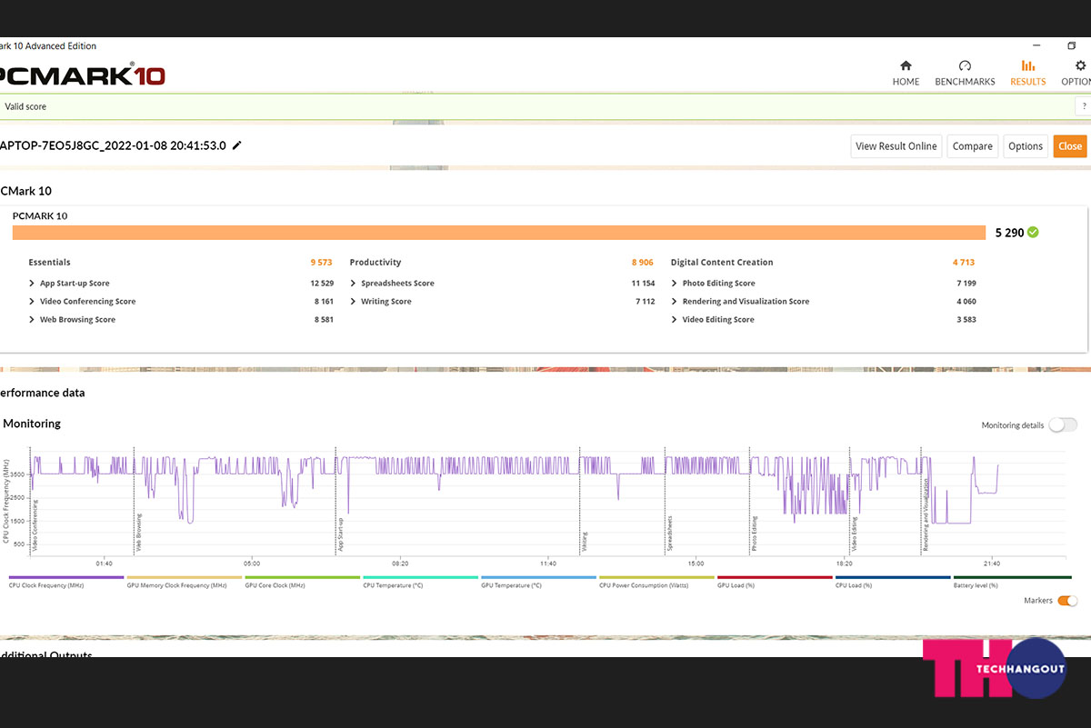
Task: Close the result with the orange Close button
Action: click(x=1070, y=146)
